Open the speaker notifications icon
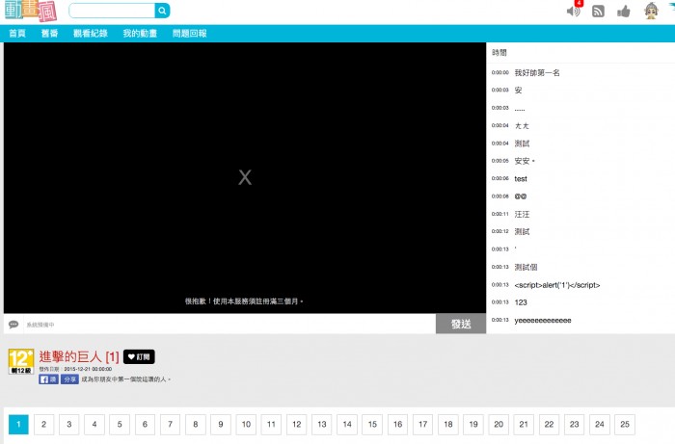The height and width of the screenshot is (444, 675). (574, 12)
